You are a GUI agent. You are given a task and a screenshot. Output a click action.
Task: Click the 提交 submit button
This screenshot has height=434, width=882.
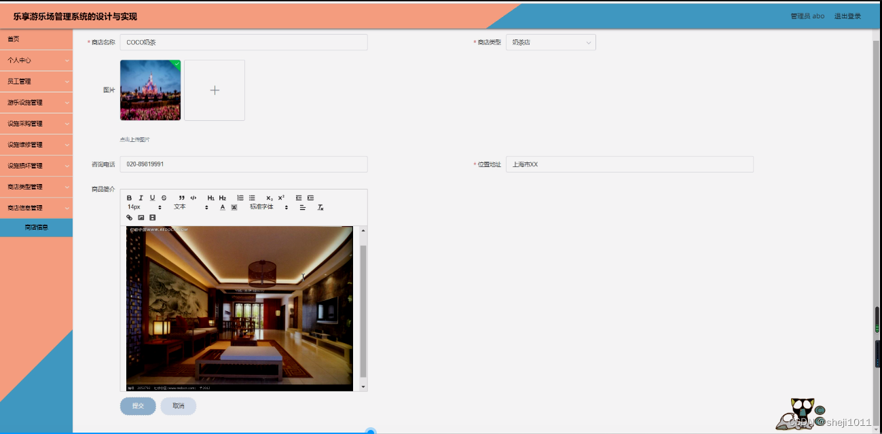tap(138, 405)
